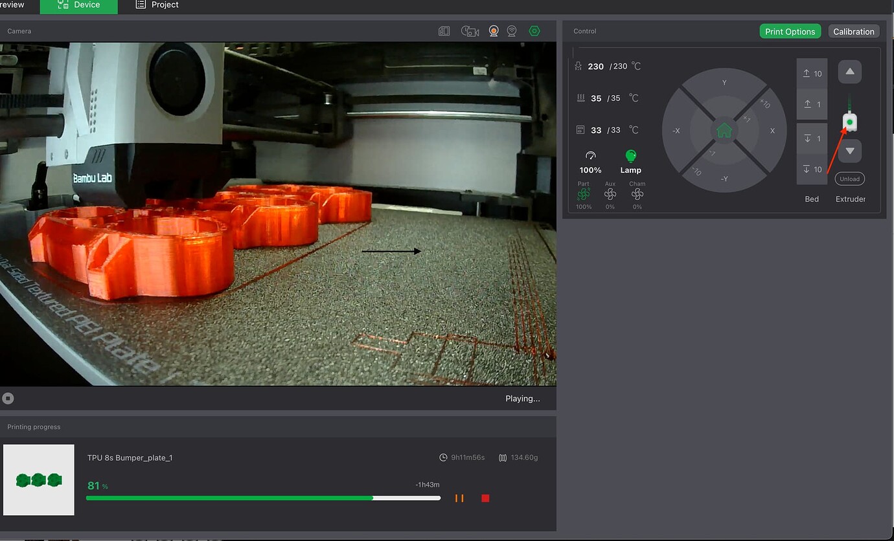
Task: Edit nozzle temperature value 230
Action: point(595,67)
